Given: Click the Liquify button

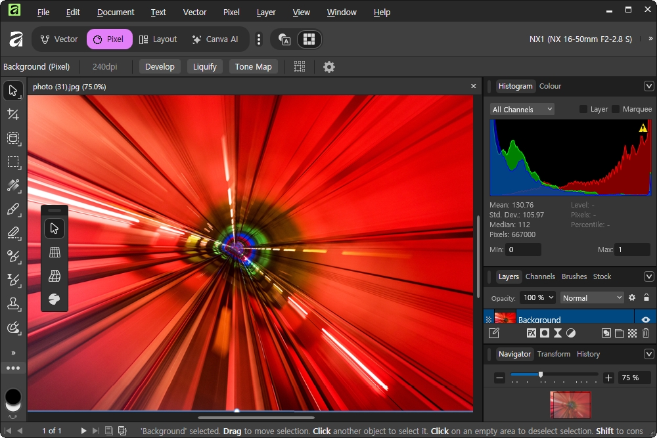Looking at the screenshot, I should (x=205, y=66).
